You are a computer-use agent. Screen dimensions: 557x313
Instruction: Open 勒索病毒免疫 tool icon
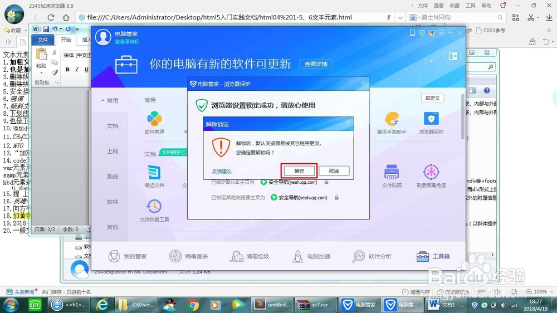(431, 176)
